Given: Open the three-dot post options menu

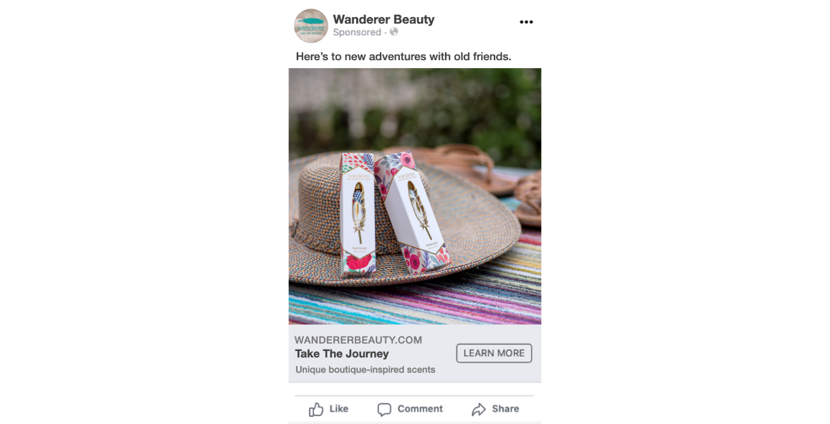Looking at the screenshot, I should tap(526, 22).
